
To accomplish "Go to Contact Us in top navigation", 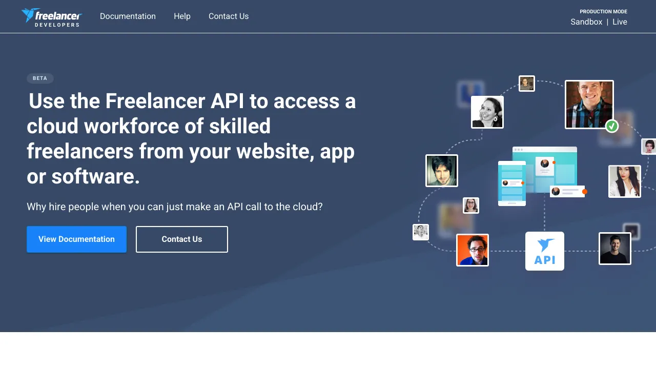I will pos(229,16).
